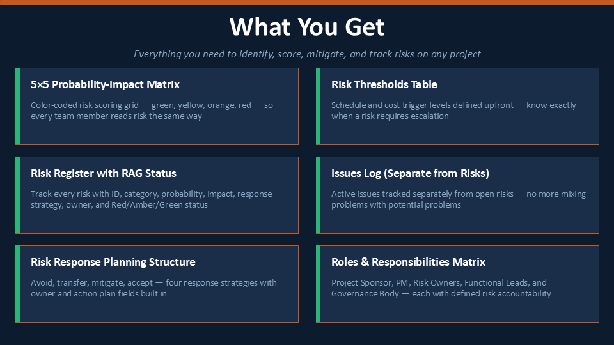
Task: Select the Project Sponsor, PM, Risk Owners text
Action: tap(441, 288)
